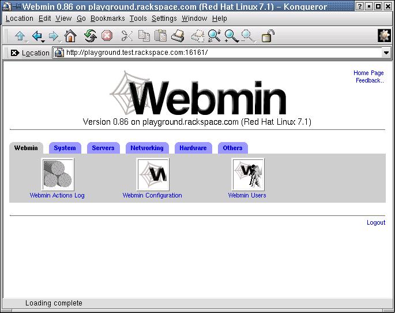
Task: Click the favicon beside the URL
Action: pos(59,53)
